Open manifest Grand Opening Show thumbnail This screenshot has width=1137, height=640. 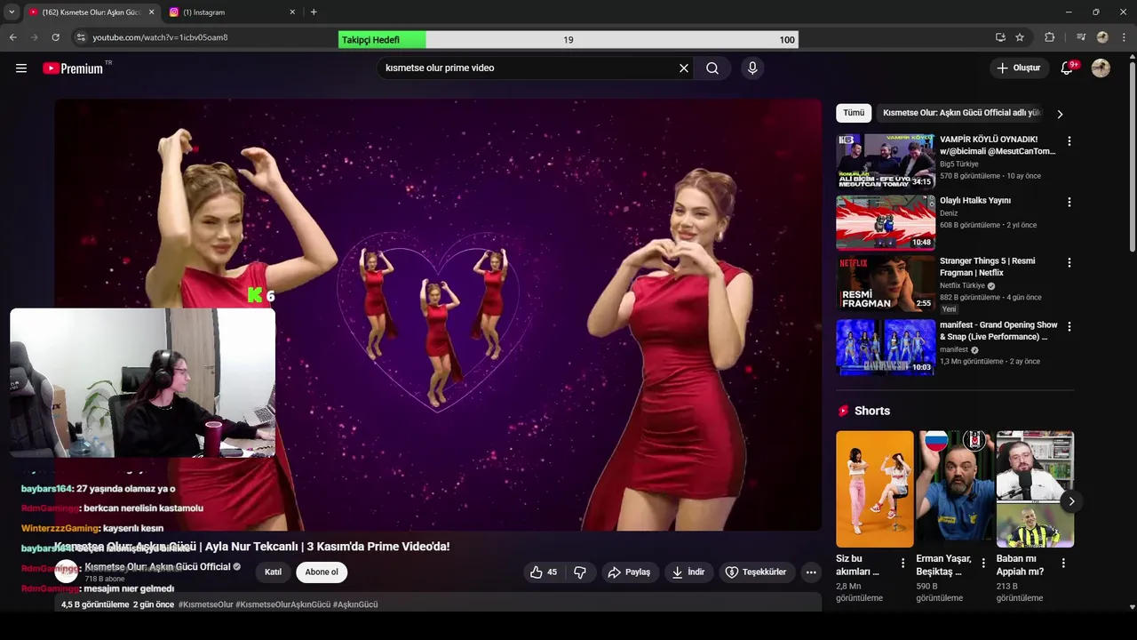pyautogui.click(x=886, y=348)
